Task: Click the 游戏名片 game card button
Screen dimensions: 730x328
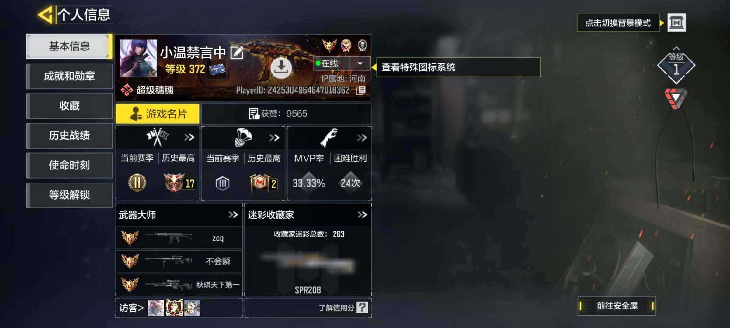Action: coord(158,114)
